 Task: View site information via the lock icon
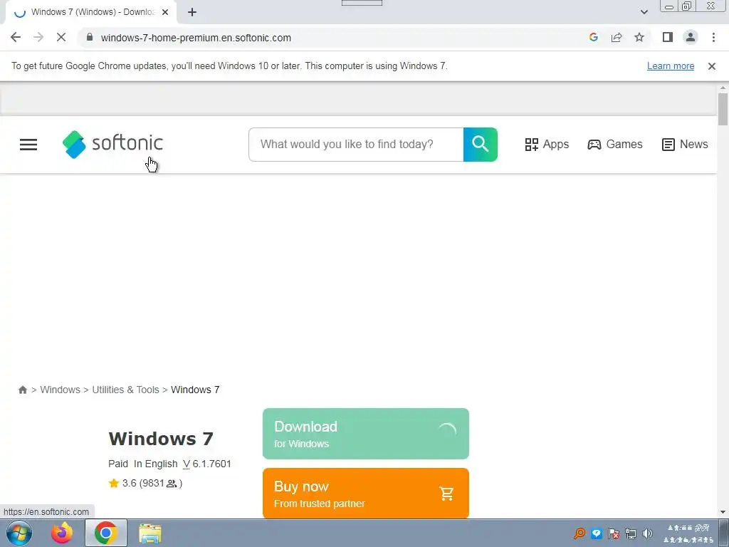90,37
